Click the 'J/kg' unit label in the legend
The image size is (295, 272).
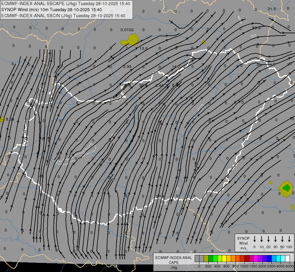174,267
